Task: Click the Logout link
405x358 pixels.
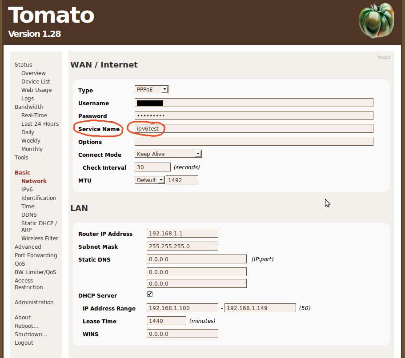Action: click(24, 343)
